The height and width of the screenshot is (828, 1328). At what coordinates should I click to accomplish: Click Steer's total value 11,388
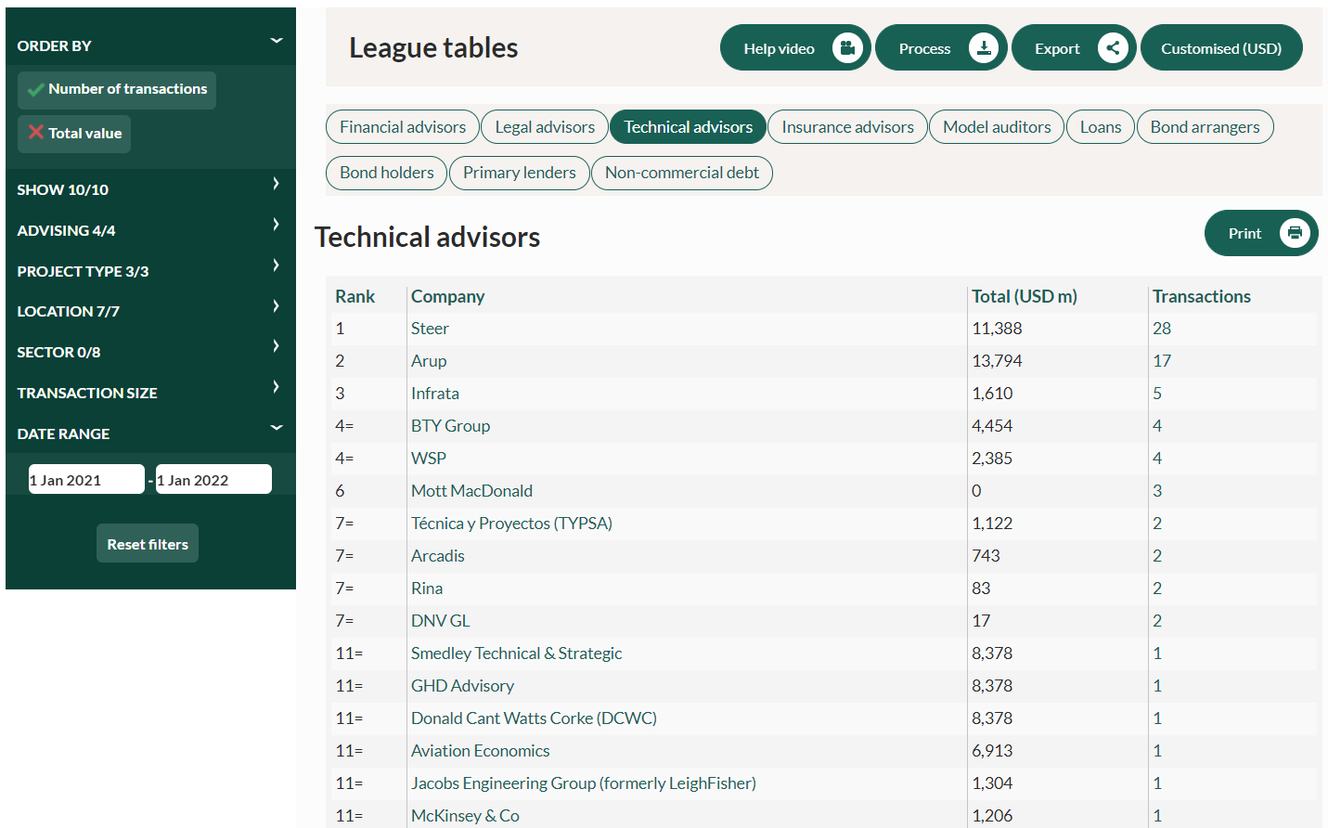[997, 329]
